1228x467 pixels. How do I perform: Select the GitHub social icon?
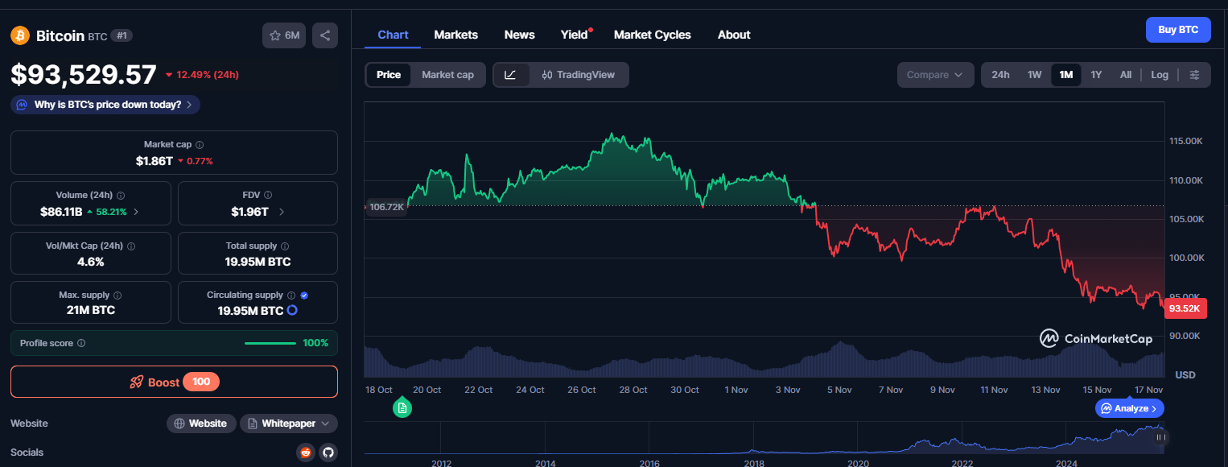pyautogui.click(x=328, y=453)
